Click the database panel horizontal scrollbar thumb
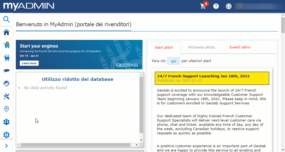Image resolution: width=285 pixels, height=152 pixels. [76, 145]
